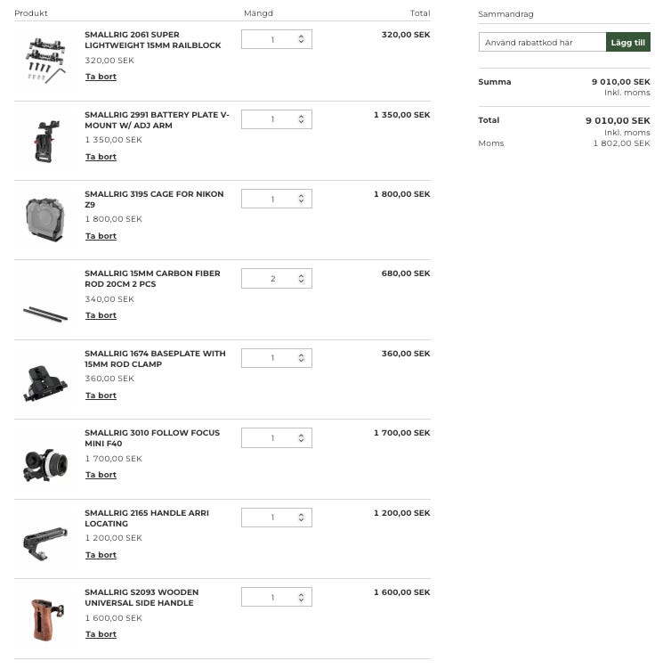The height and width of the screenshot is (669, 663).
Task: Click Ta bort under 1674 Baseplate
Action: 101,396
